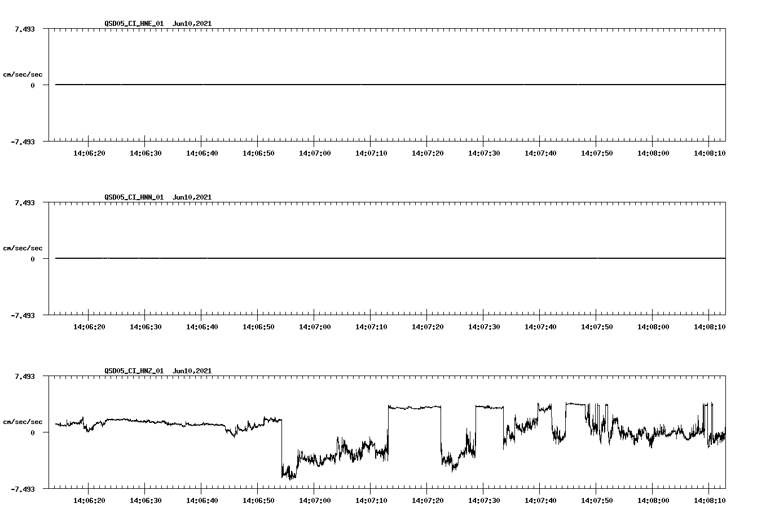Screen dimensions: 766x521
Task: Click the 14:08:00 time label under HNZ plot
Action: click(653, 501)
